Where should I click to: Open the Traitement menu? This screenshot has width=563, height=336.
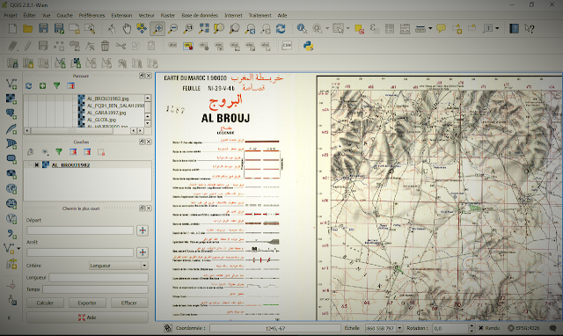[x=260, y=16]
